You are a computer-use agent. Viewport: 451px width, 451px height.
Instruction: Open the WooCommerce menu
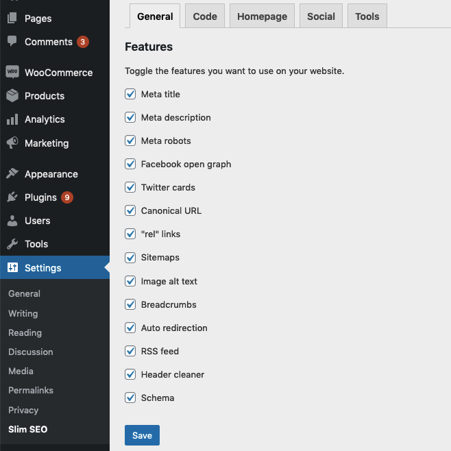coord(59,73)
